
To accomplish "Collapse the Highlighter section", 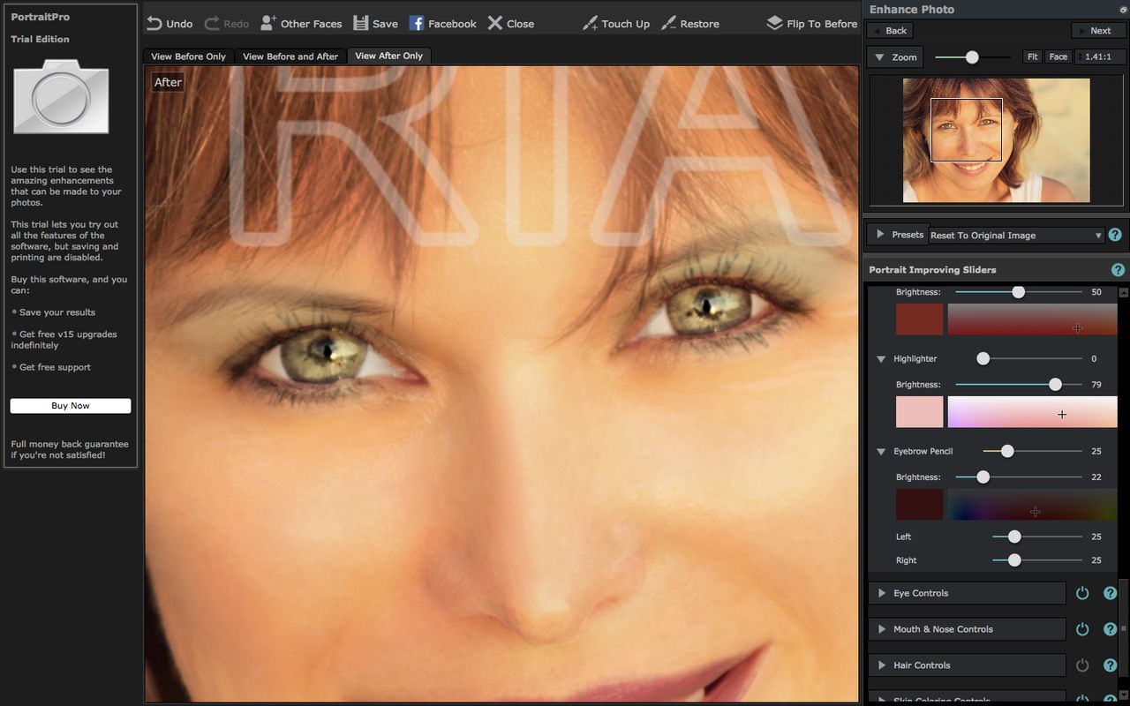I will point(881,359).
